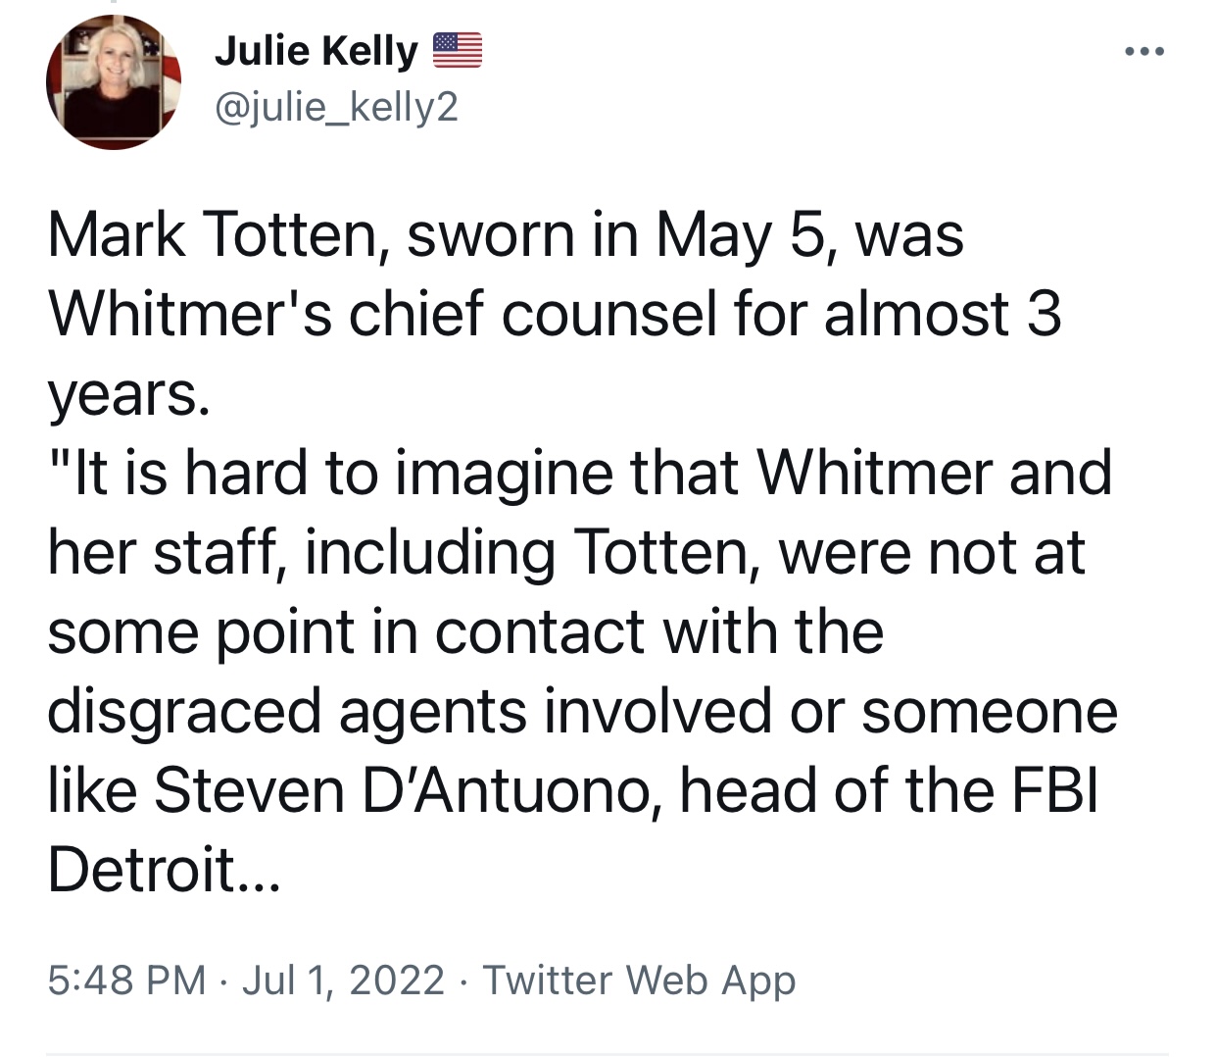Open the three-dot more options menu
This screenshot has height=1057, width=1216.
pos(1144,51)
